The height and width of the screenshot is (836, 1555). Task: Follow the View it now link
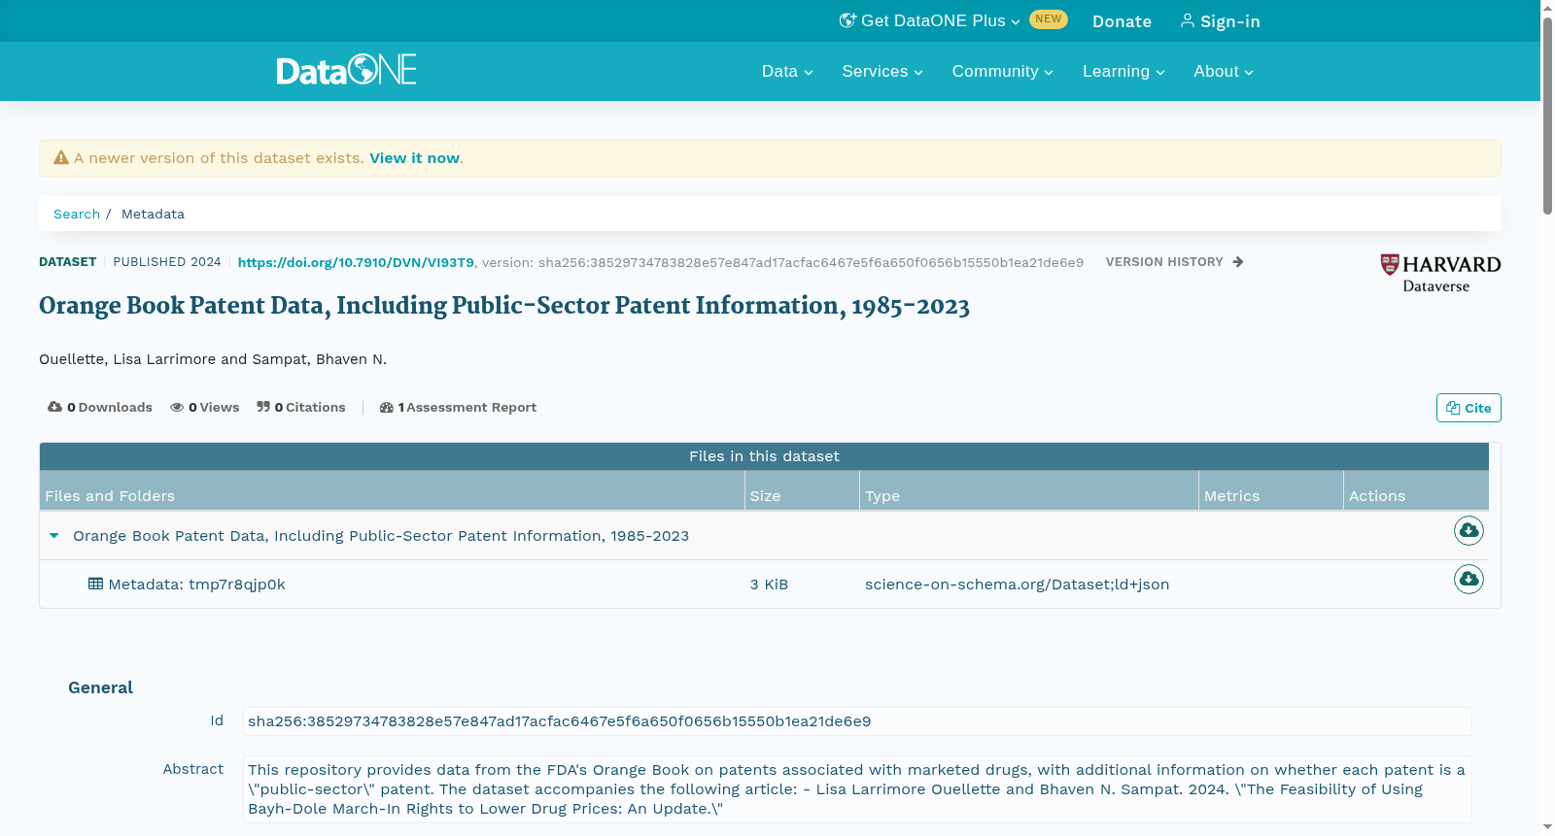click(x=414, y=158)
